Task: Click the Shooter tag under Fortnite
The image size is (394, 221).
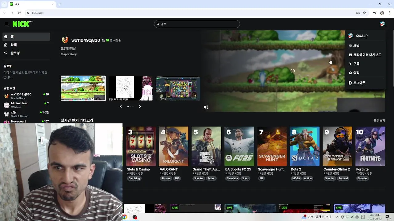Action: pos(363,178)
